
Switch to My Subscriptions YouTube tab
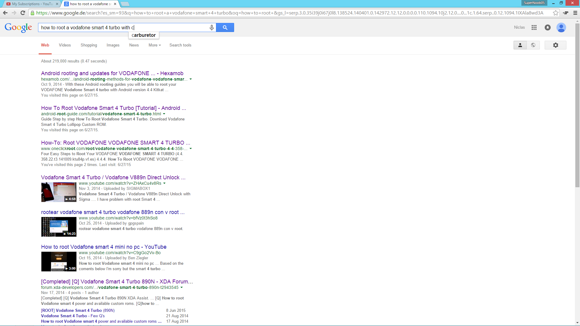(32, 4)
